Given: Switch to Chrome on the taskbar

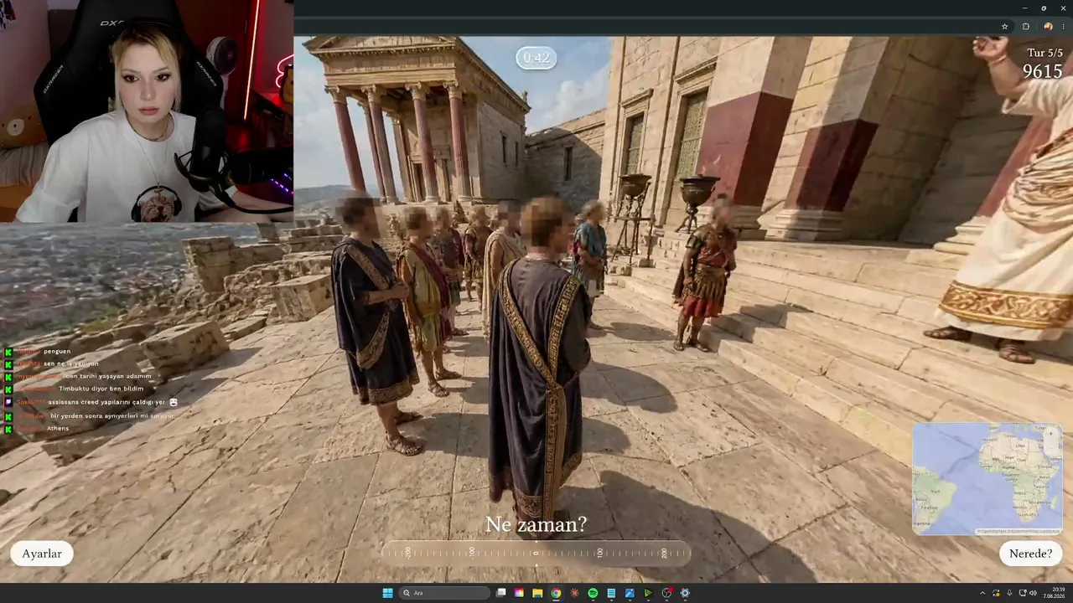Looking at the screenshot, I should [556, 593].
